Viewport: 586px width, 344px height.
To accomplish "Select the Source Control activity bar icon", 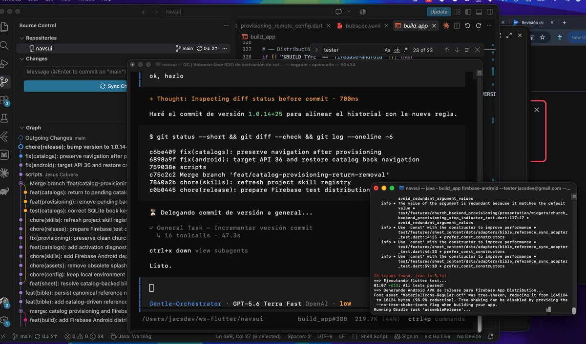I will pyautogui.click(x=4, y=81).
